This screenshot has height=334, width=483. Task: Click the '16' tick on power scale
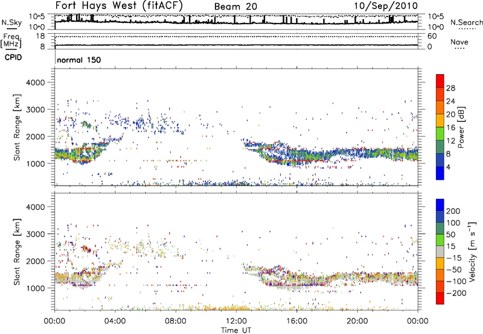[450, 128]
